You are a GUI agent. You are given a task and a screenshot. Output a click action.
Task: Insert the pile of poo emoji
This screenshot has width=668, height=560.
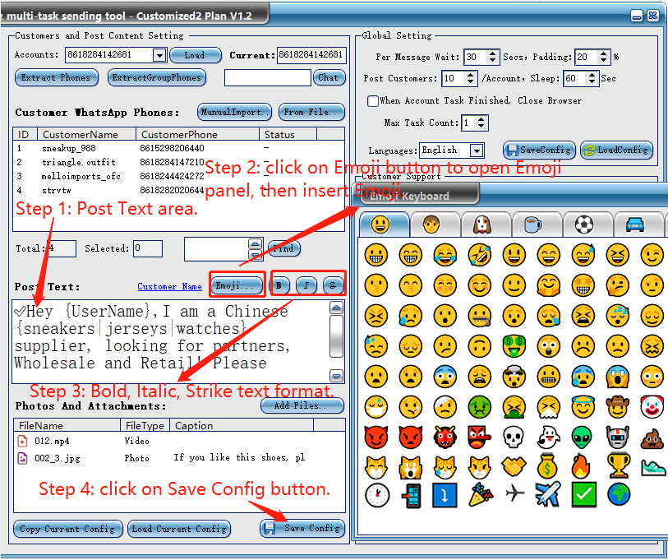point(652,439)
